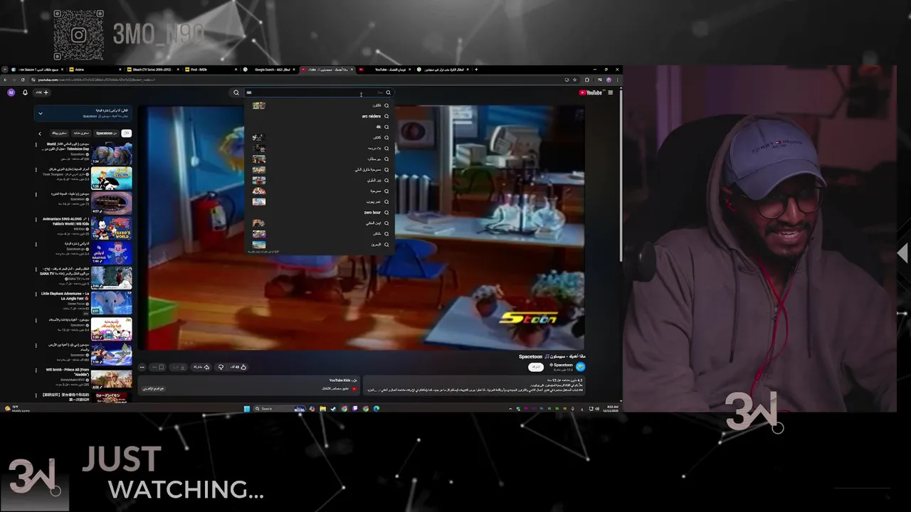
Task: Click the Download button under video
Action: [179, 367]
